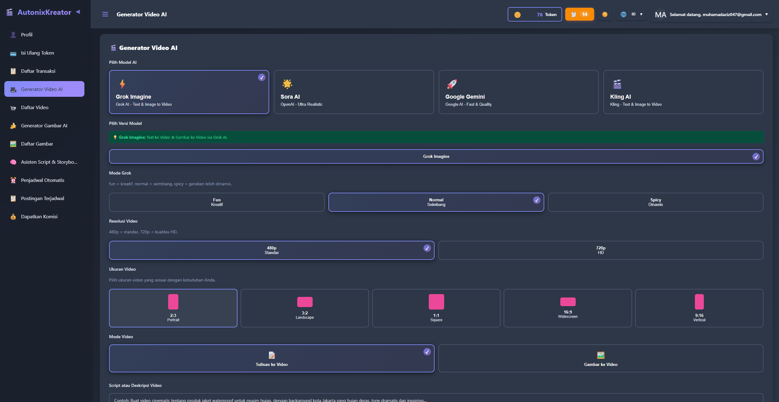The height and width of the screenshot is (402, 779).
Task: Collapse sidebar with the arrow icon
Action: (x=78, y=12)
